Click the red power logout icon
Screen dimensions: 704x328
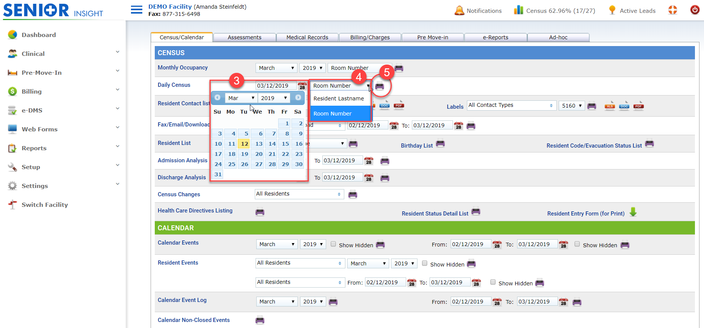click(695, 10)
